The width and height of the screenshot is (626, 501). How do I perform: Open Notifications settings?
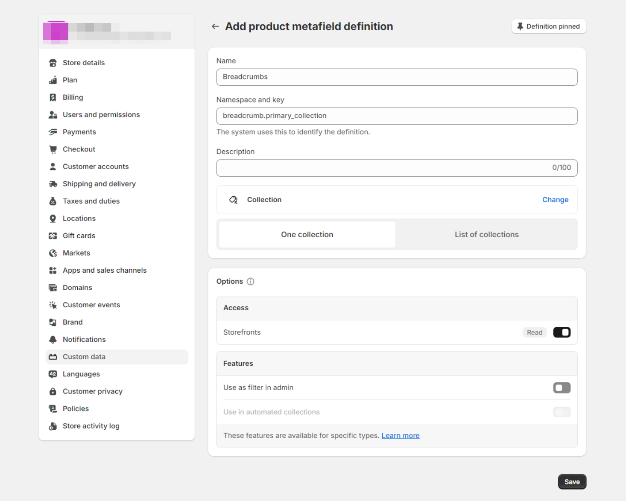[84, 340]
